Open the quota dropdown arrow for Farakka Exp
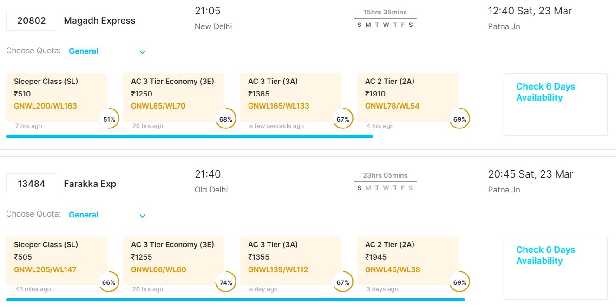Image resolution: width=616 pixels, height=307 pixels. click(143, 216)
